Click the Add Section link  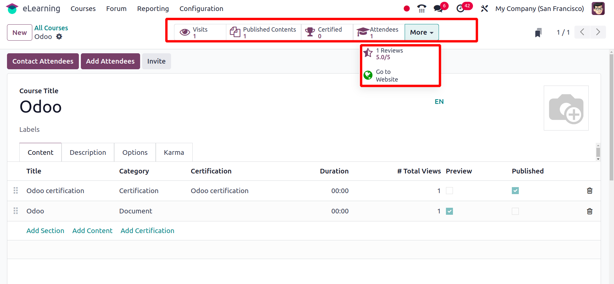coord(45,231)
